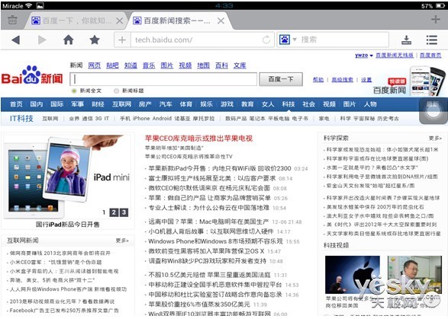
Task: Open downloads icon in toolbar
Action: coord(406,40)
